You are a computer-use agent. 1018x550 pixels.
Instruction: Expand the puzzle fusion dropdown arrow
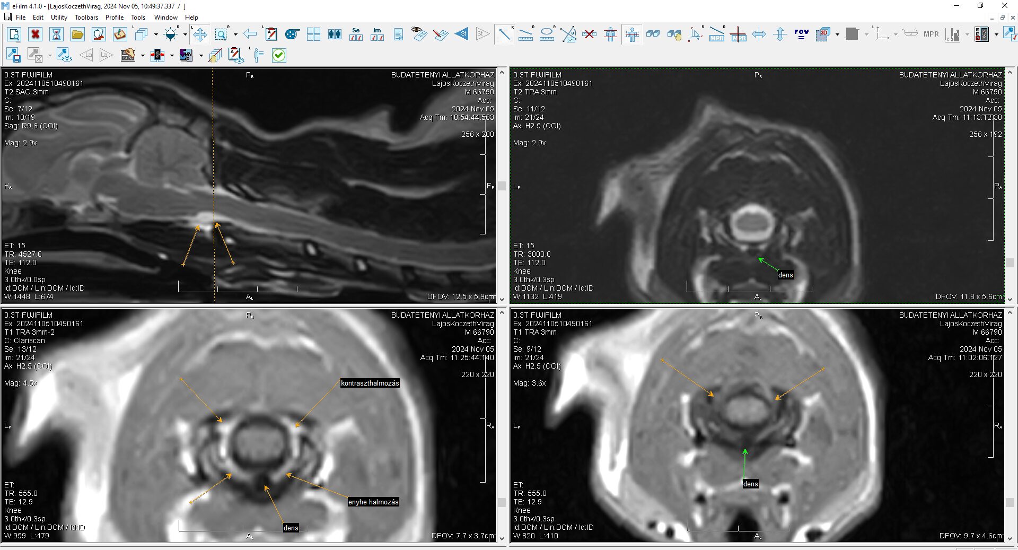[201, 55]
